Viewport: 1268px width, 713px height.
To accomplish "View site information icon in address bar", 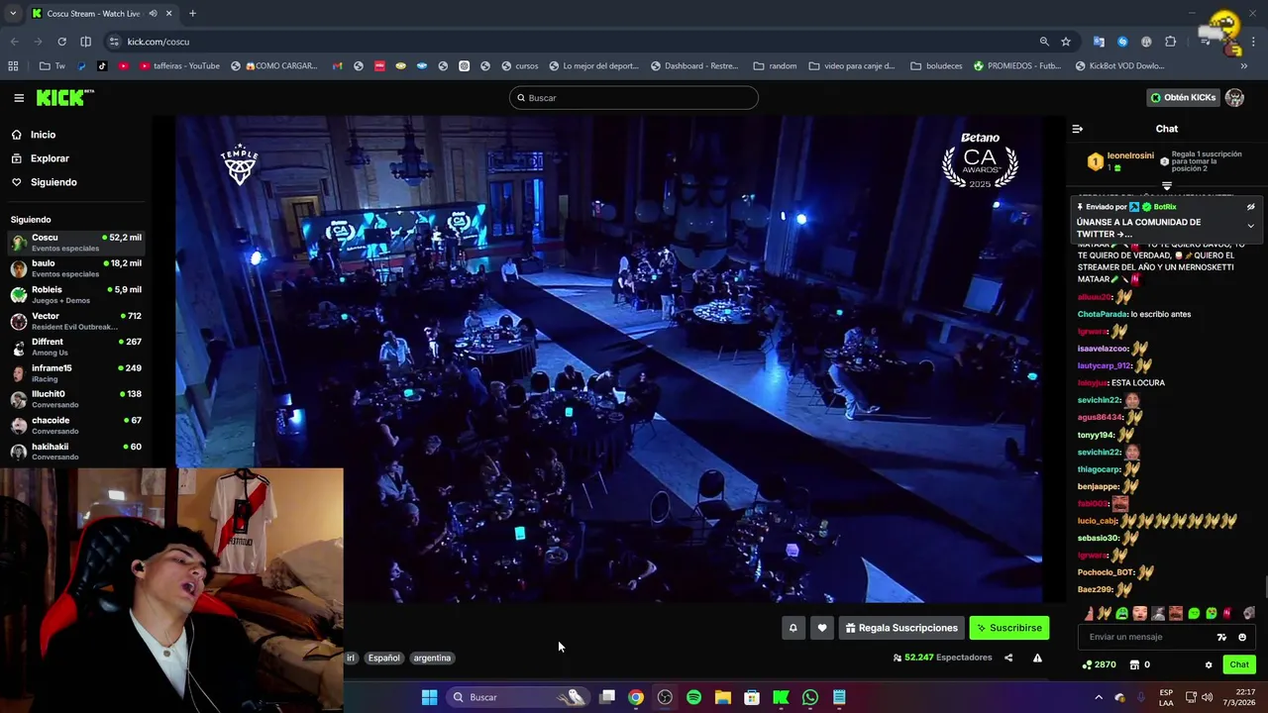I will (x=114, y=42).
